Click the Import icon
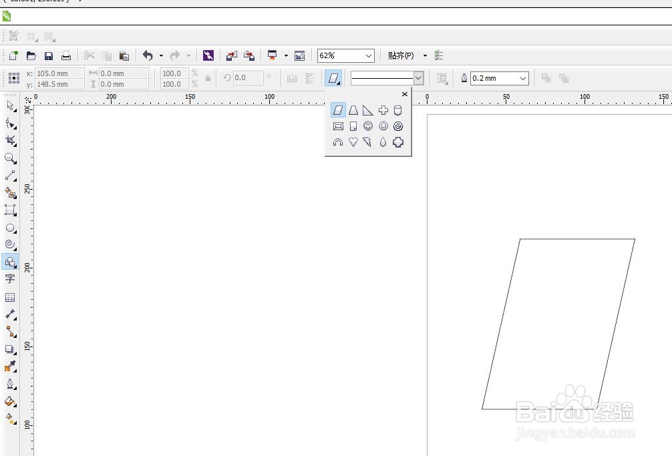The height and width of the screenshot is (456, 672). (231, 55)
